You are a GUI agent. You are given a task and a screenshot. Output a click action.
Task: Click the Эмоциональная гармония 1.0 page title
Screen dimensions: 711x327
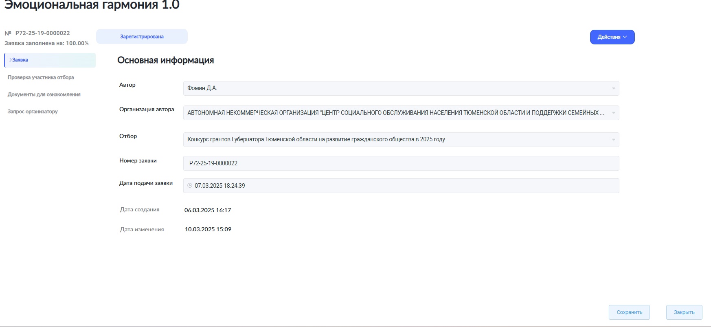(92, 5)
